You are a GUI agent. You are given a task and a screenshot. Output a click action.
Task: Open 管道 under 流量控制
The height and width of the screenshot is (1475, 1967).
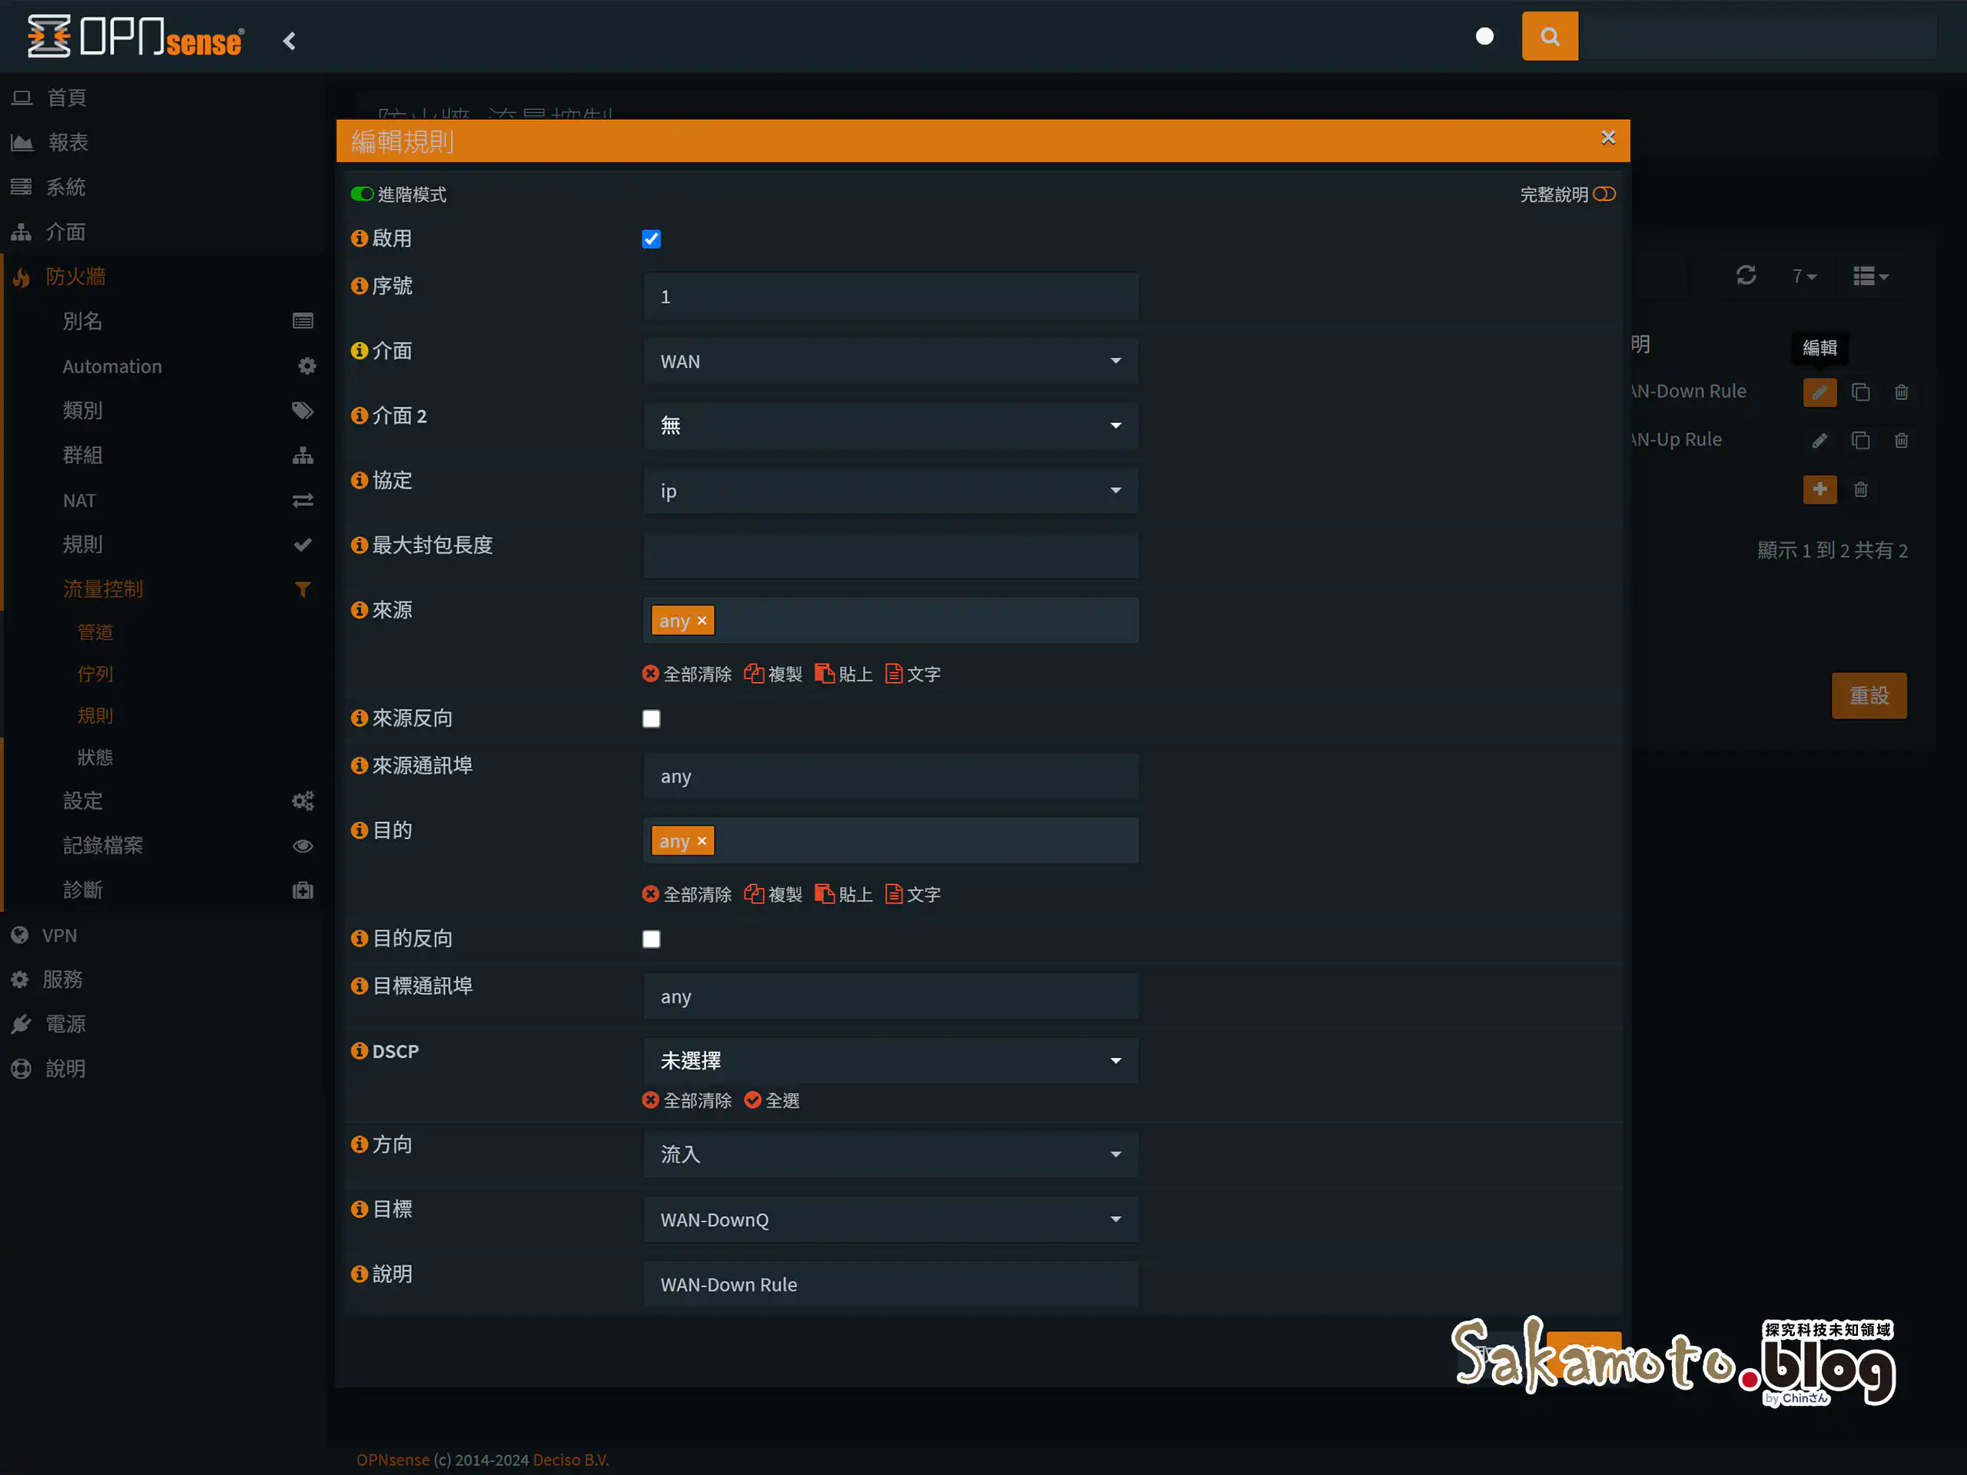point(96,631)
